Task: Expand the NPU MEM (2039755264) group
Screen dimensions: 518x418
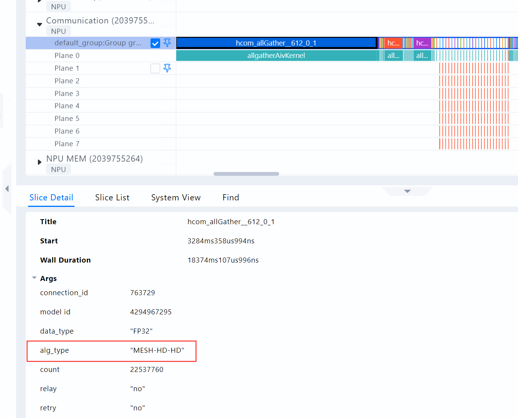Action: 40,162
